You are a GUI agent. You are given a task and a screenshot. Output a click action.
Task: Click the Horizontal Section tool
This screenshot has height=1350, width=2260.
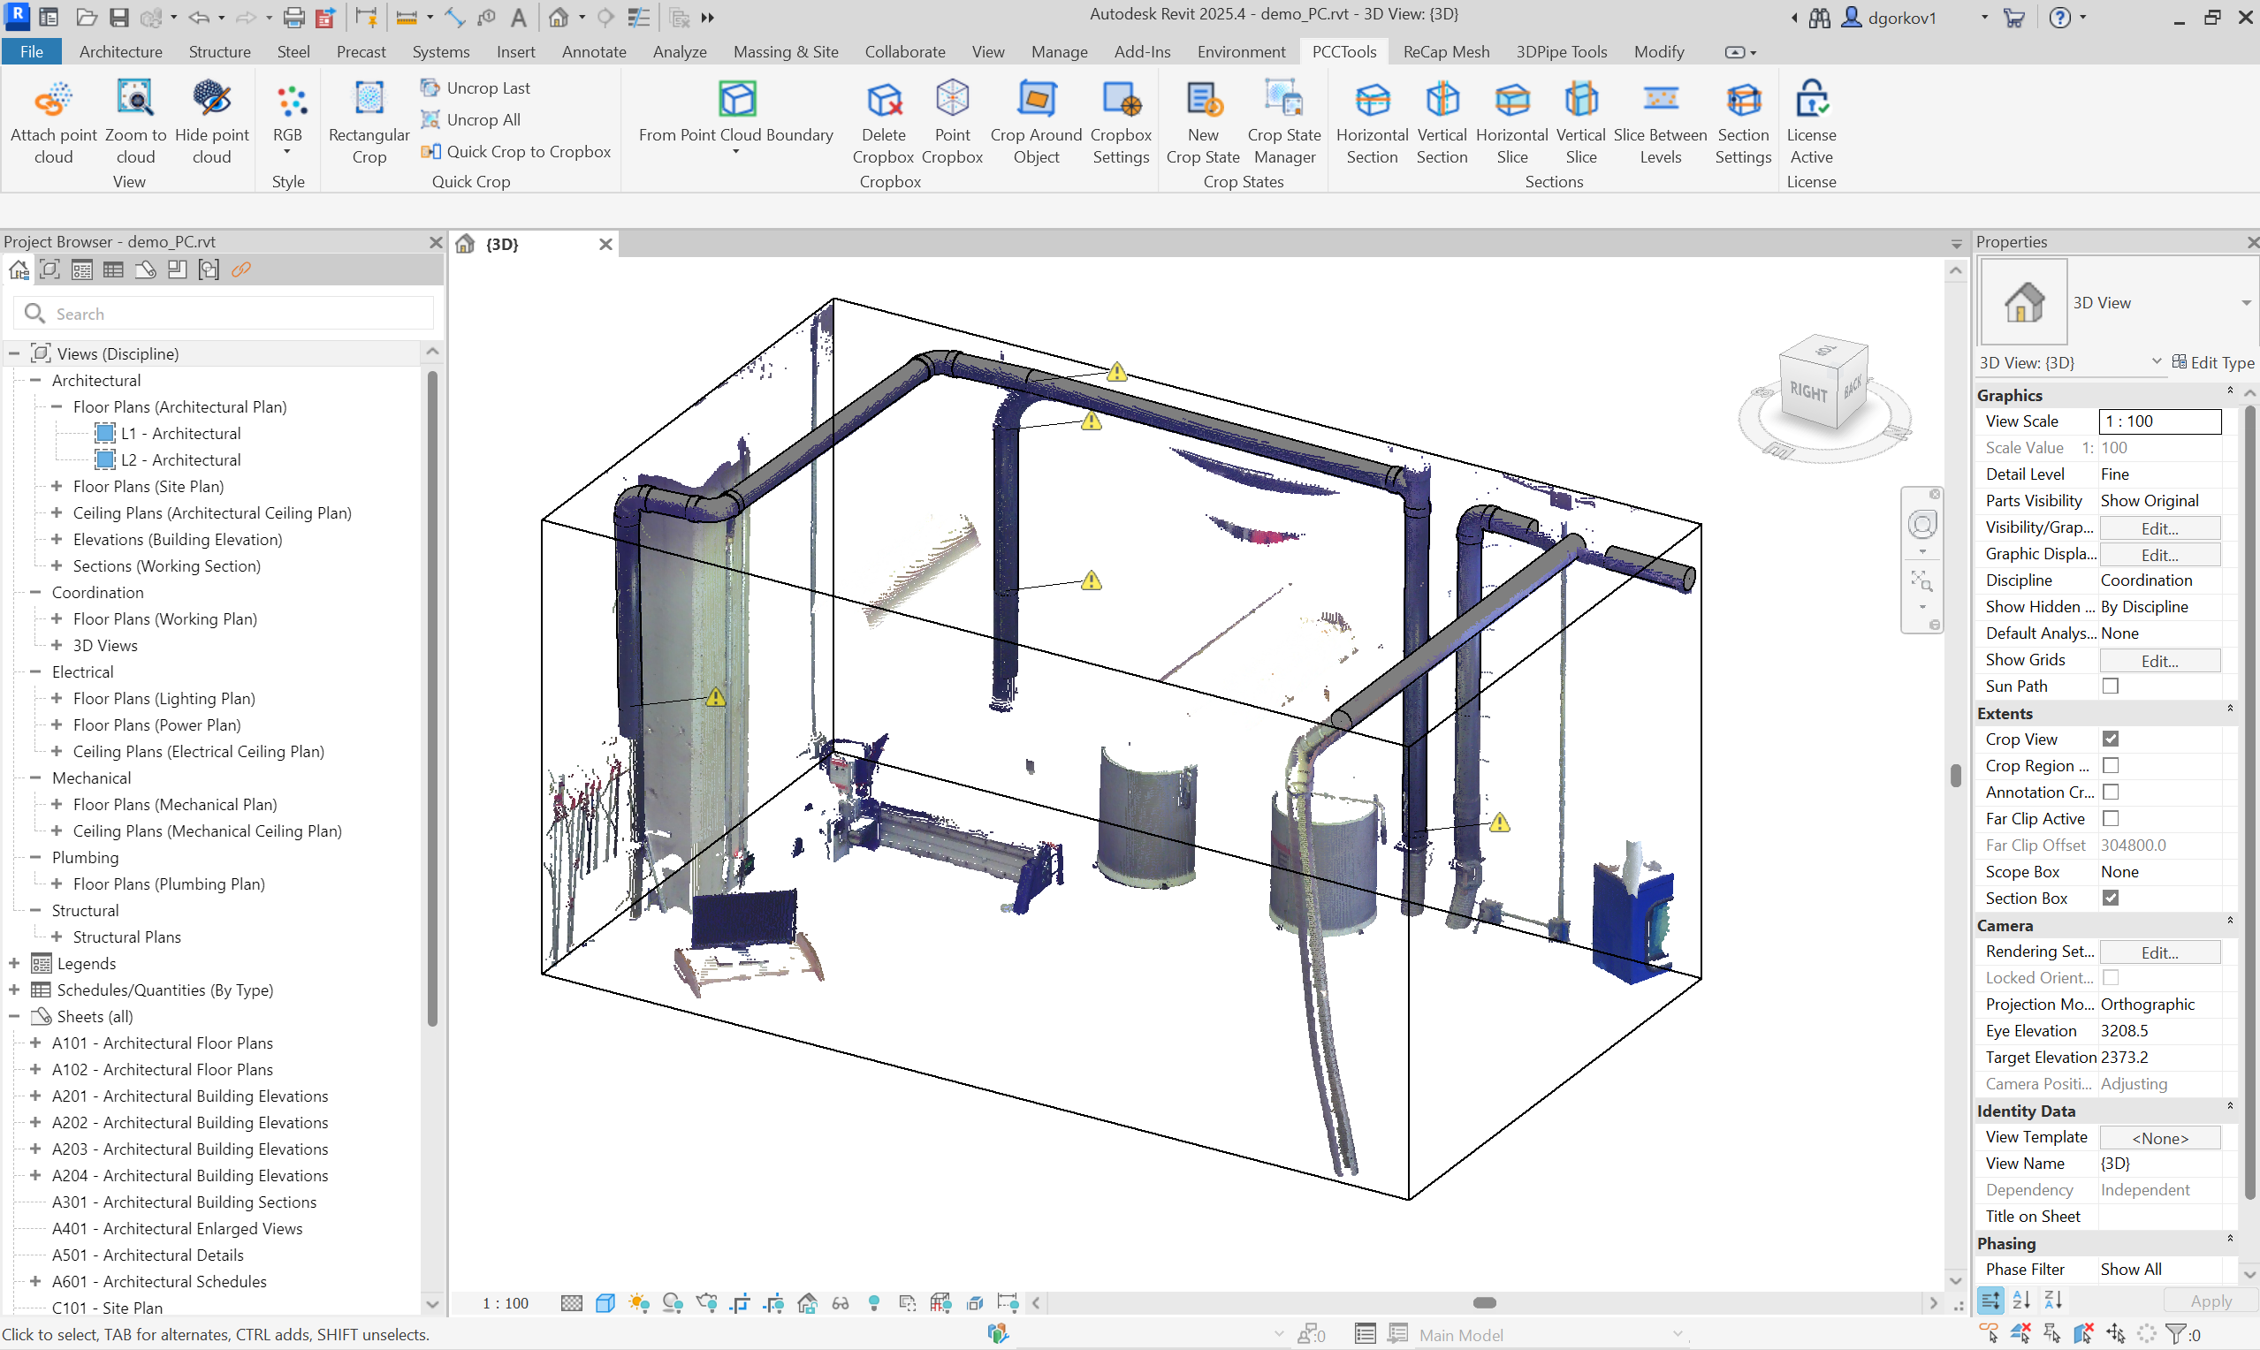(x=1371, y=121)
